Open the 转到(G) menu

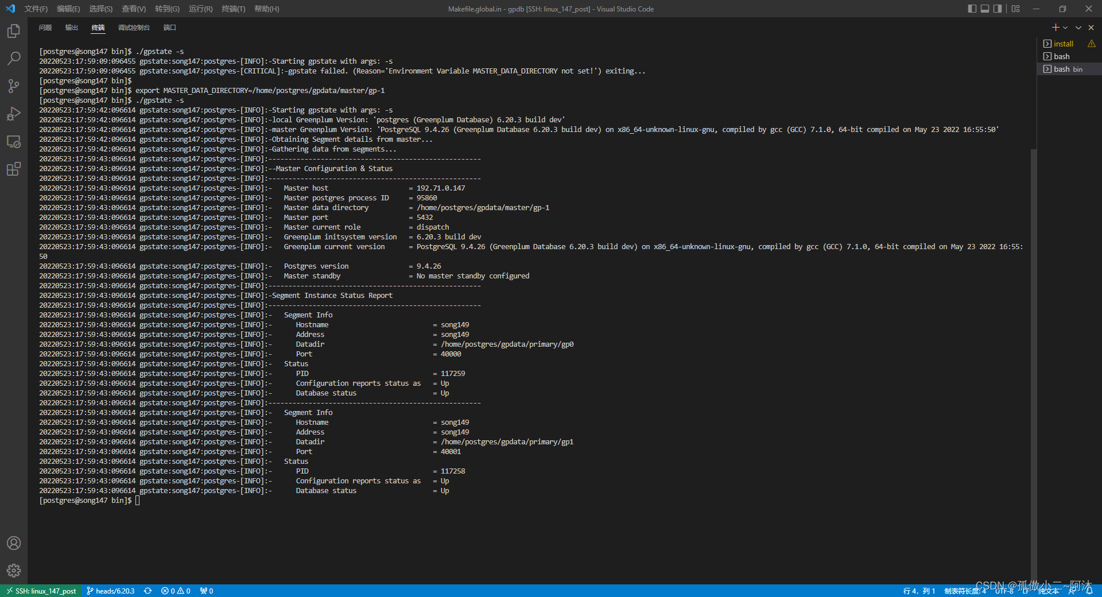pyautogui.click(x=167, y=9)
